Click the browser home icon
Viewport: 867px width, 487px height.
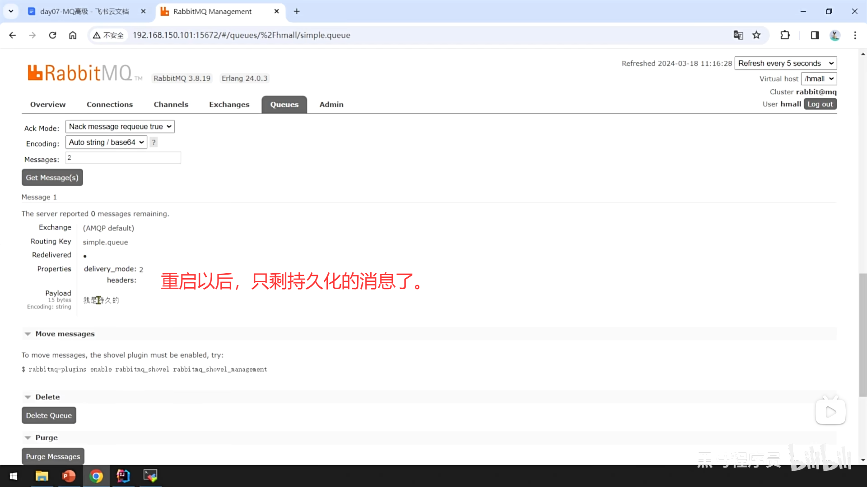tap(73, 35)
